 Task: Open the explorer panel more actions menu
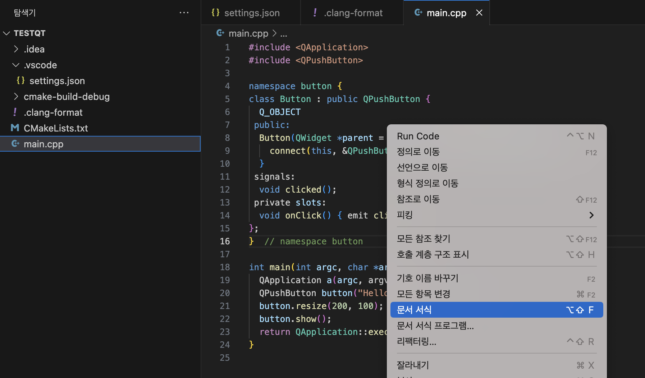(184, 13)
